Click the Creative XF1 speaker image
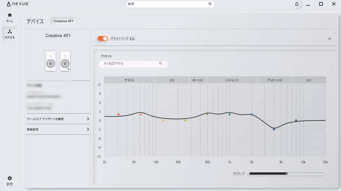 pyautogui.click(x=58, y=61)
